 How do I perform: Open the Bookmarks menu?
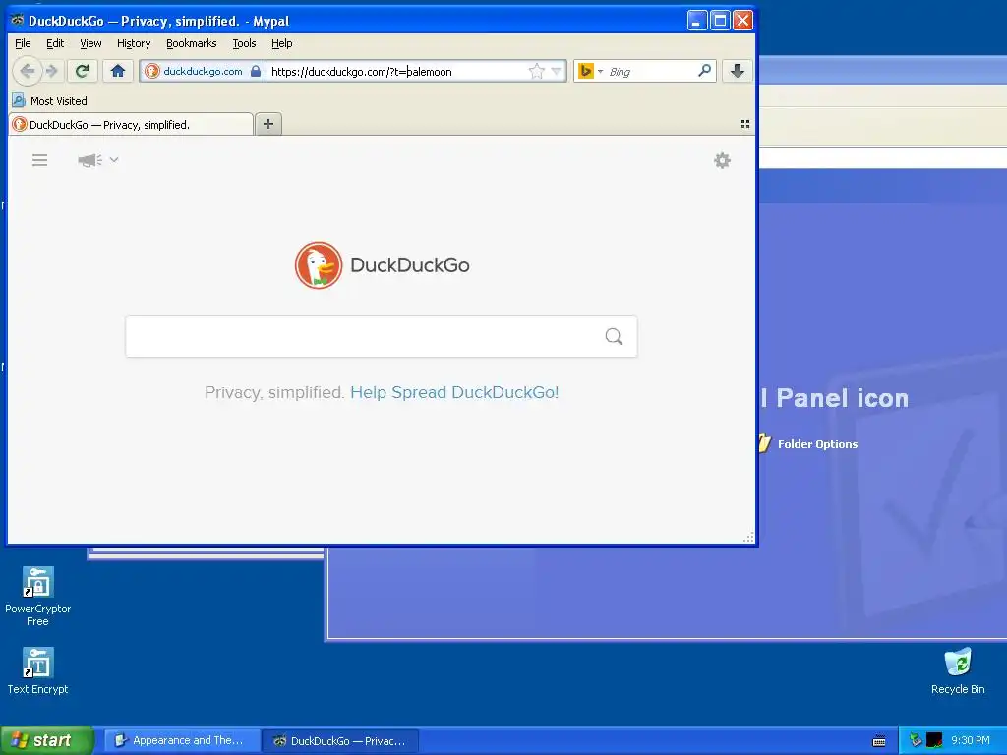point(192,43)
